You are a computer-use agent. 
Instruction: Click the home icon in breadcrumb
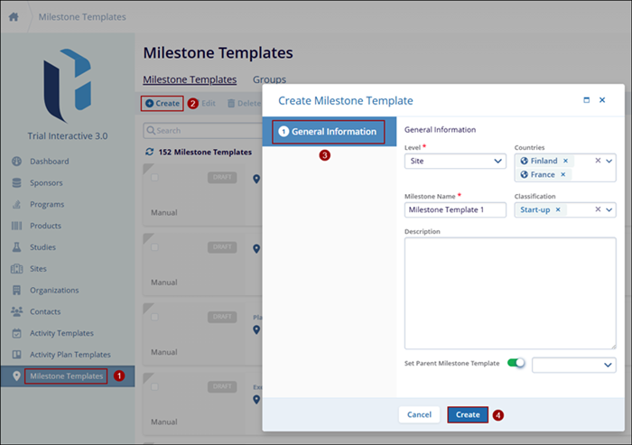pyautogui.click(x=14, y=16)
